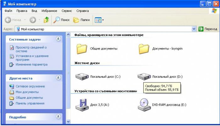Open the Views dropdown arrow
Image resolution: width=220 pixels, height=126 pixels.
tap(103, 20)
